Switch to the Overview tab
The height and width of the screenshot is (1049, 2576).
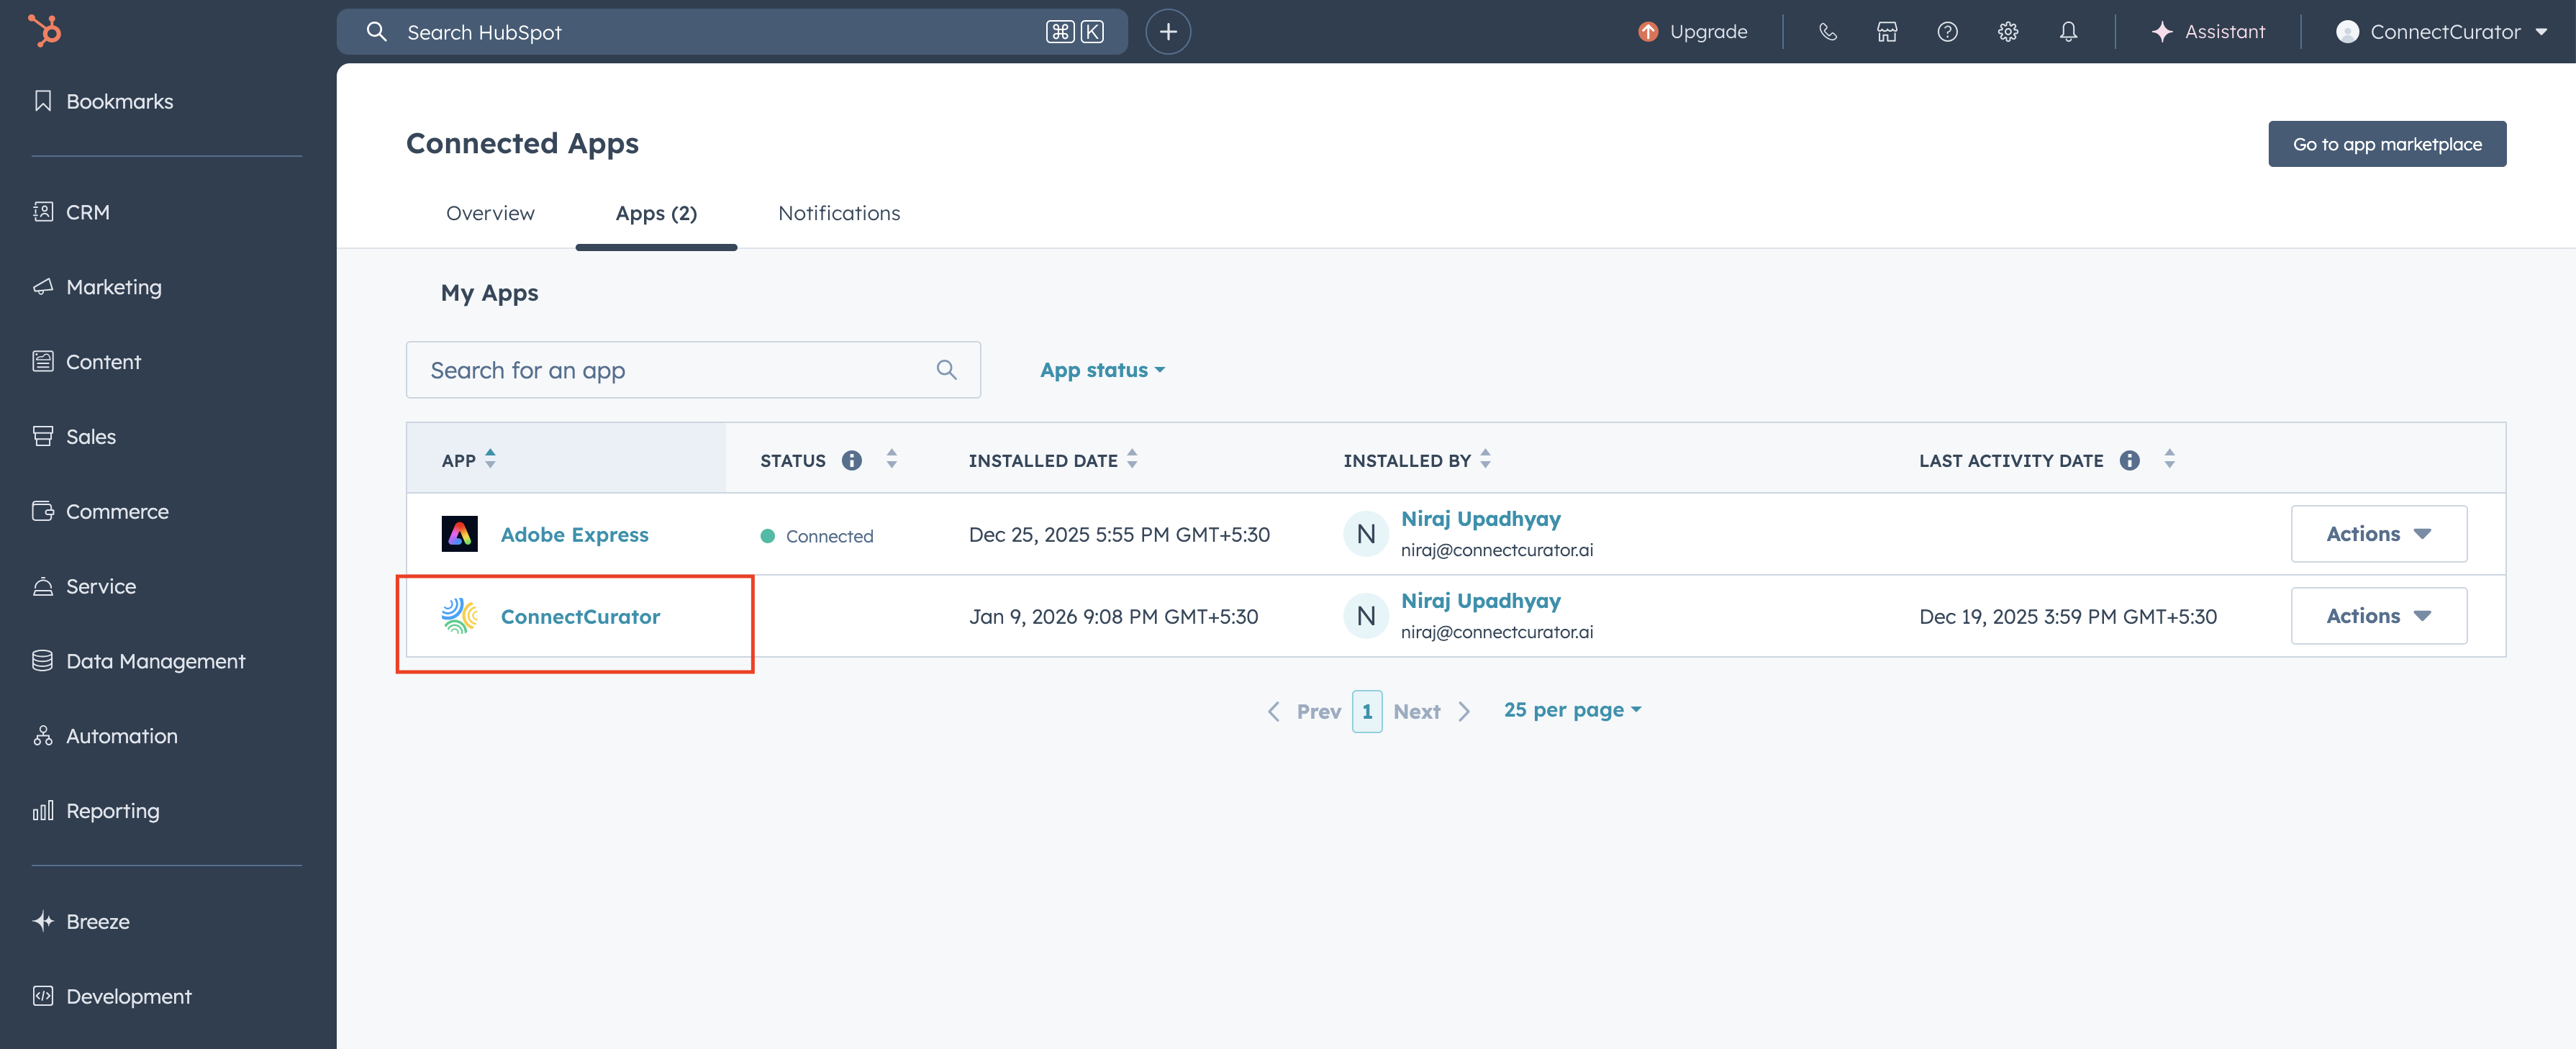tap(490, 213)
